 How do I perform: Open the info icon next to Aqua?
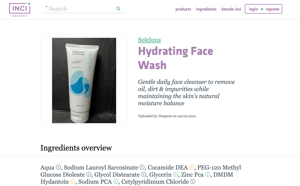58,167
